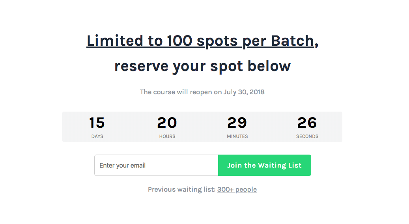
Task: Select the MINUTES label in countdown
Action: click(237, 136)
